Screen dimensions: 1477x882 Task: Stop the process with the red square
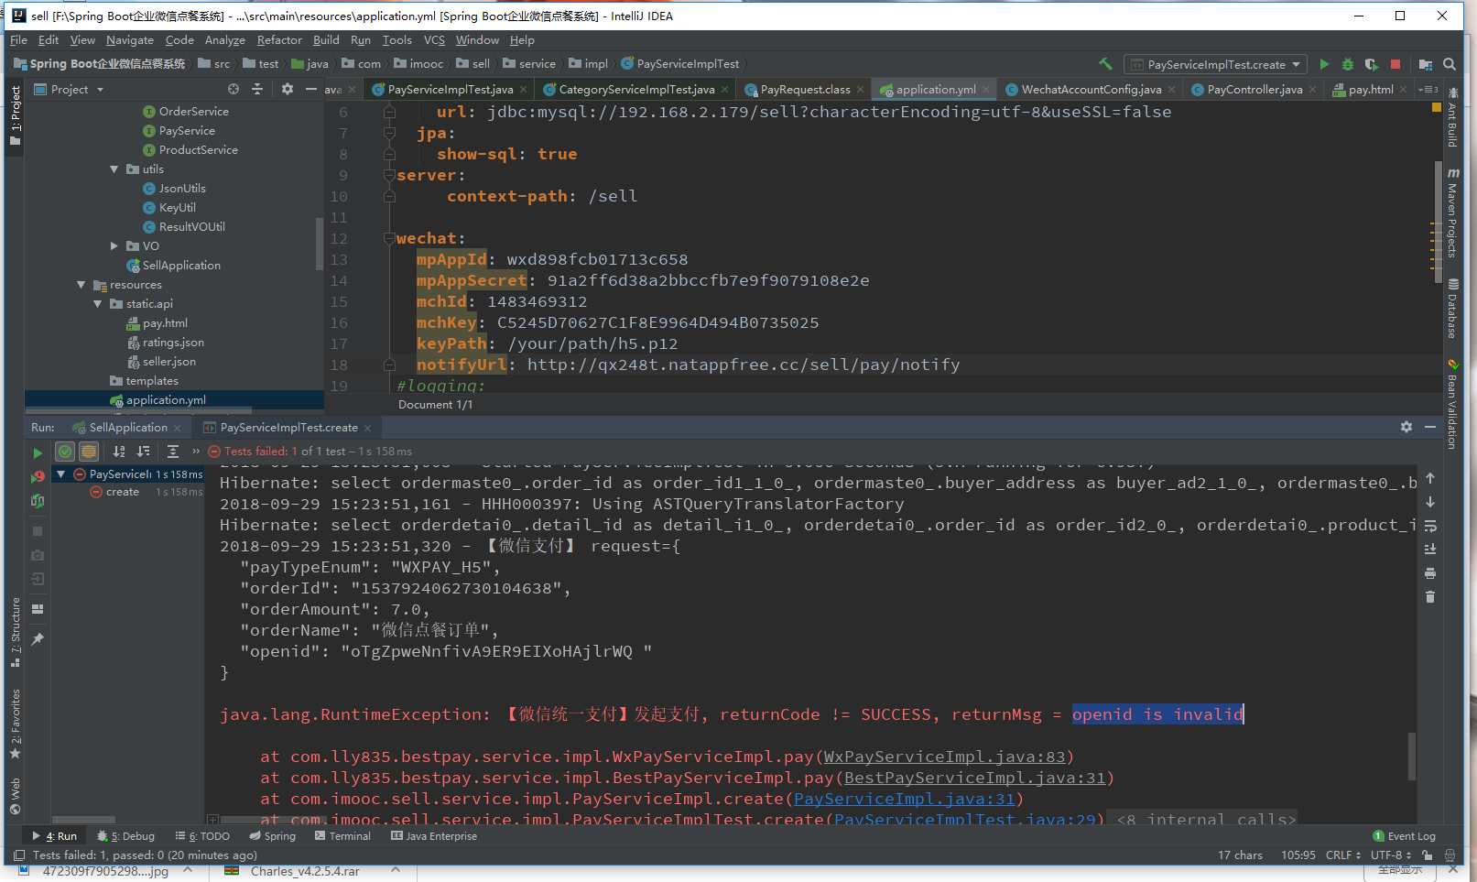point(1396,64)
